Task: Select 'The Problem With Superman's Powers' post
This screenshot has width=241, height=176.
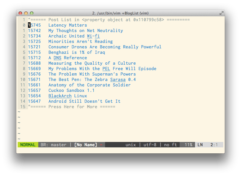Action: 92,74
